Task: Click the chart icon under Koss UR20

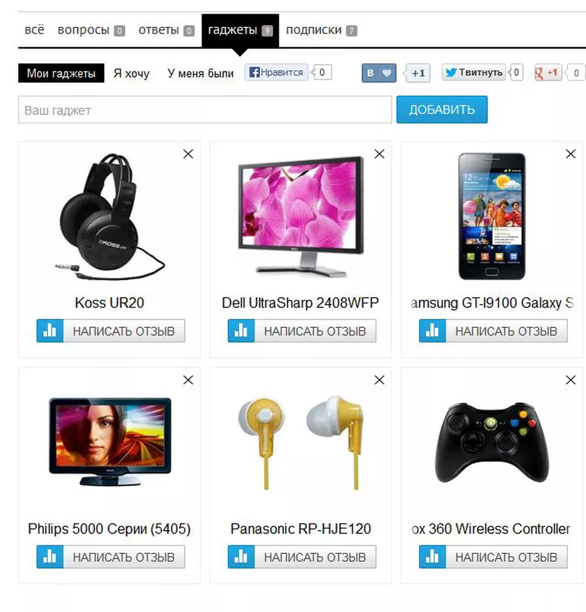Action: click(x=50, y=331)
